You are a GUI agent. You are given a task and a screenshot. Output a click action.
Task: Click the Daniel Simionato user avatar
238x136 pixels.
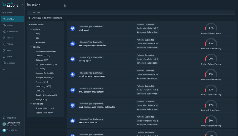[4, 124]
